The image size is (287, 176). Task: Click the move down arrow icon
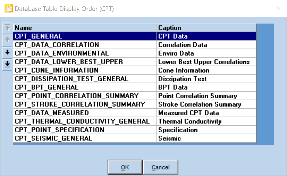point(8,52)
